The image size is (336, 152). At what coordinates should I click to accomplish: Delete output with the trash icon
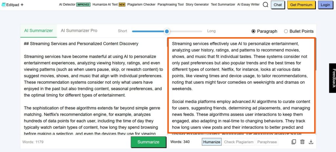click(302, 142)
